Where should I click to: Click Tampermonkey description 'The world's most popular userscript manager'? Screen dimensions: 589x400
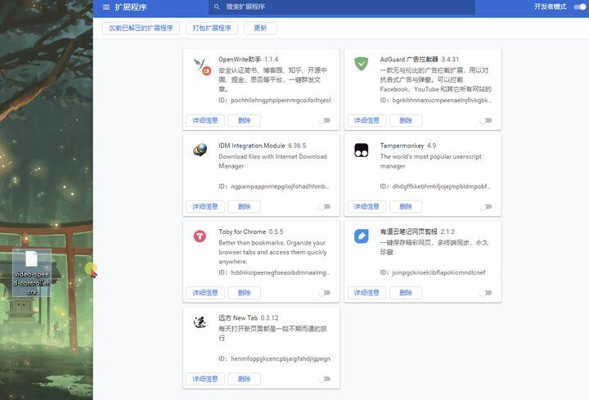click(430, 161)
